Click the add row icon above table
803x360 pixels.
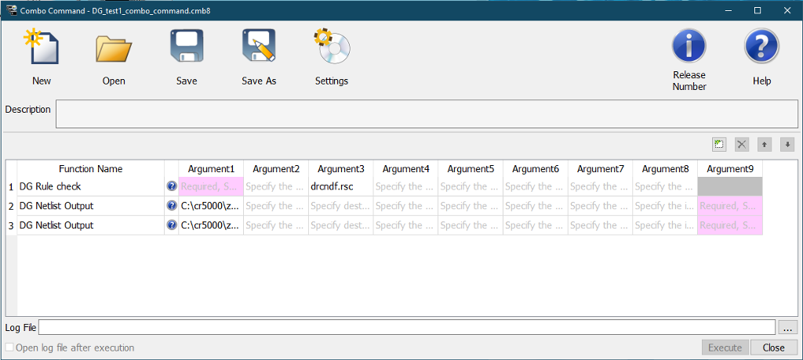[x=719, y=145]
